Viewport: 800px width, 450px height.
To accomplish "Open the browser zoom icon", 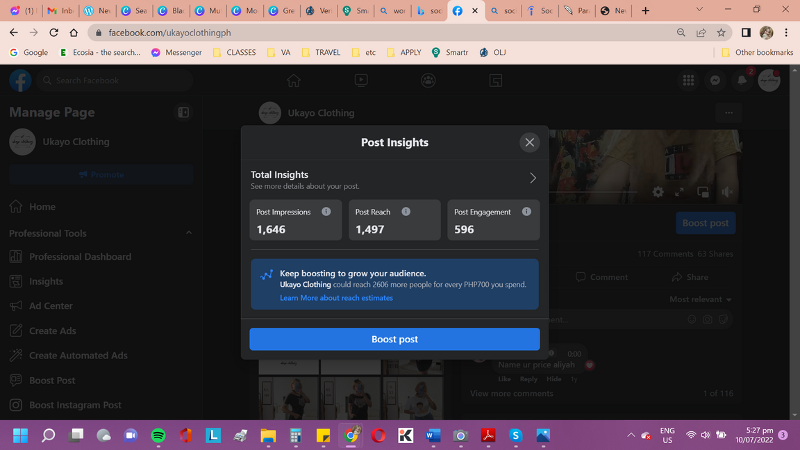I will 681,33.
